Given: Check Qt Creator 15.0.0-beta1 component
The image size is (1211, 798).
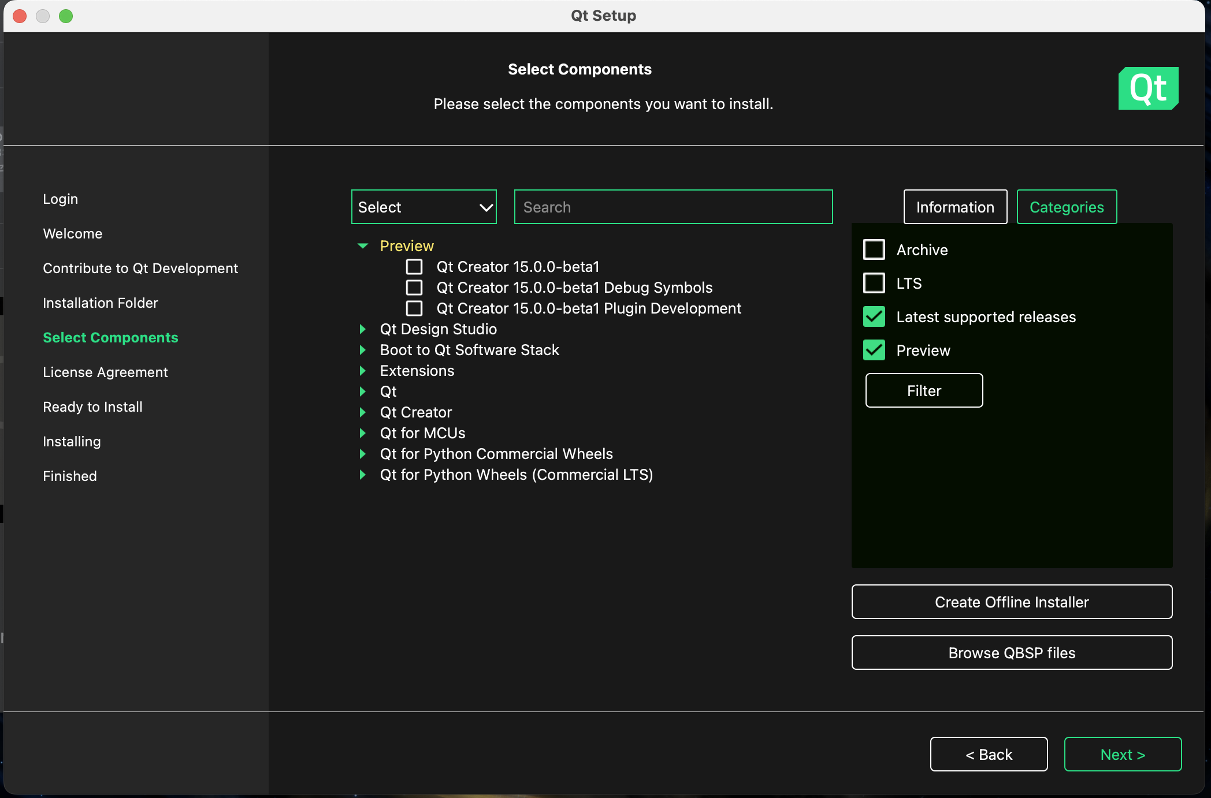Looking at the screenshot, I should (414, 267).
